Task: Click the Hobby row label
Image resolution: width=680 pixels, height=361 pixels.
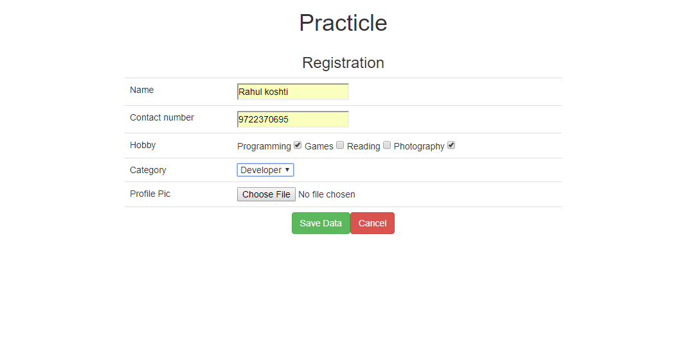Action: coord(143,146)
